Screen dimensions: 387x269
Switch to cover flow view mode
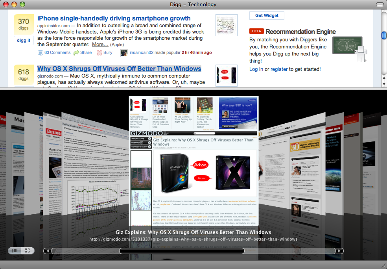point(15,251)
